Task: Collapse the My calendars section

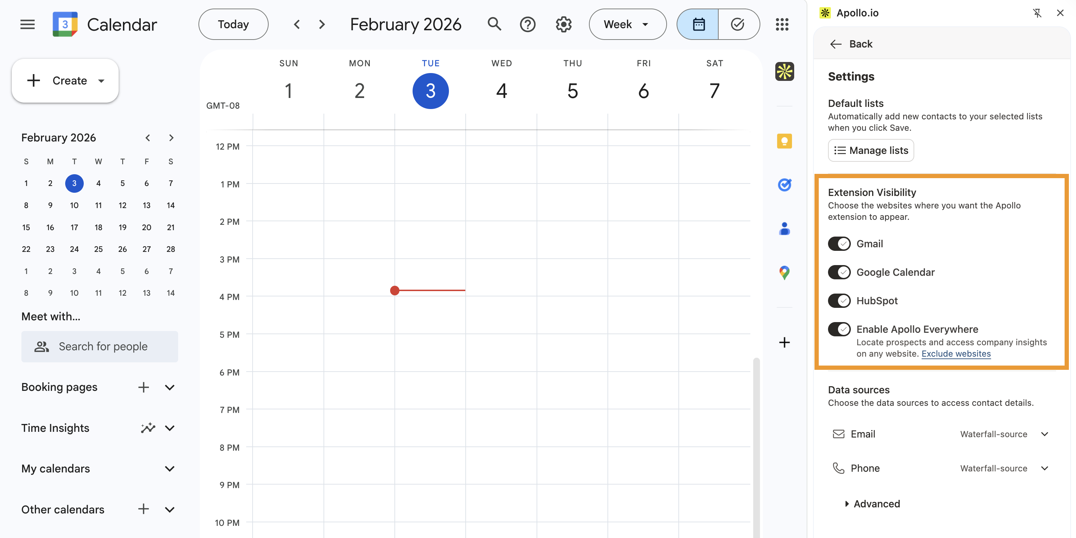Action: [x=169, y=469]
